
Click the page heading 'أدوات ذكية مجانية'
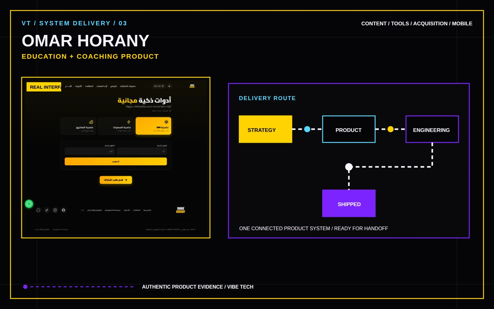tap(144, 100)
